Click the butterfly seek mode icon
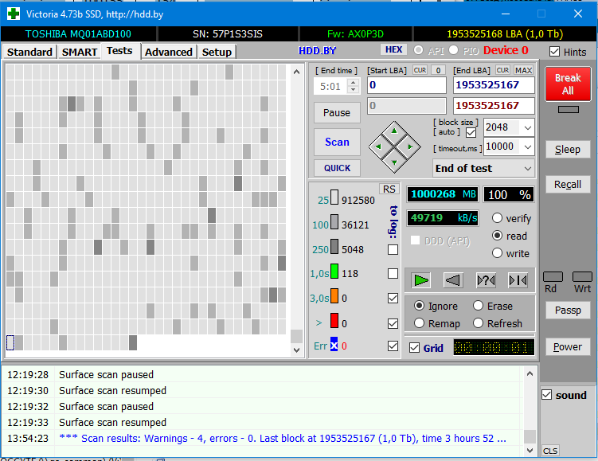 pos(518,280)
